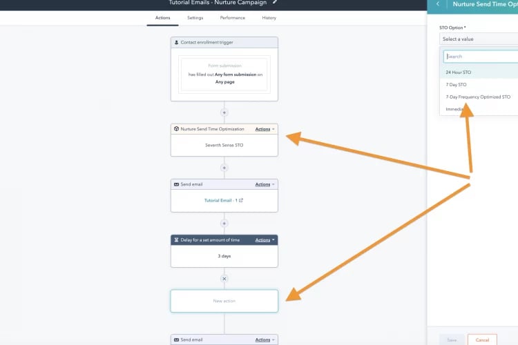Click plus button below Seventh Sense STO card
The image size is (518, 345).
[224, 168]
